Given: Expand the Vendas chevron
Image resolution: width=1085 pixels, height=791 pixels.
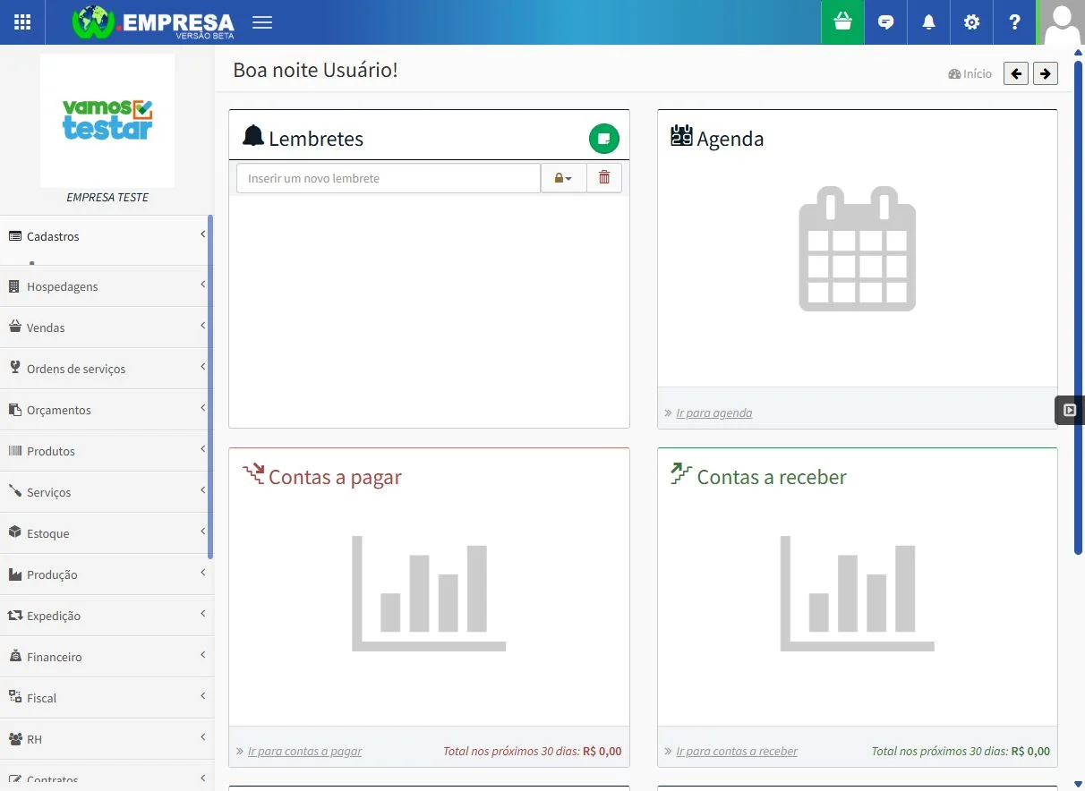Looking at the screenshot, I should [x=203, y=326].
